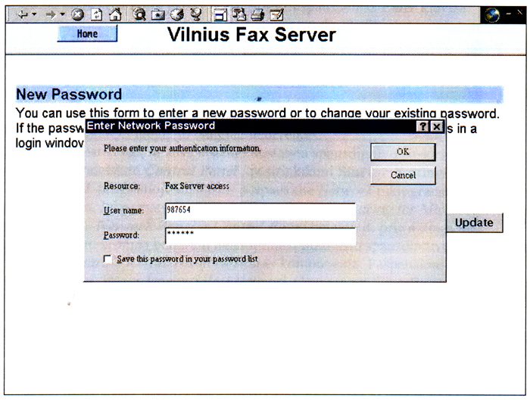530x401 pixels.
Task: Click the Home button on page
Action: pos(87,34)
